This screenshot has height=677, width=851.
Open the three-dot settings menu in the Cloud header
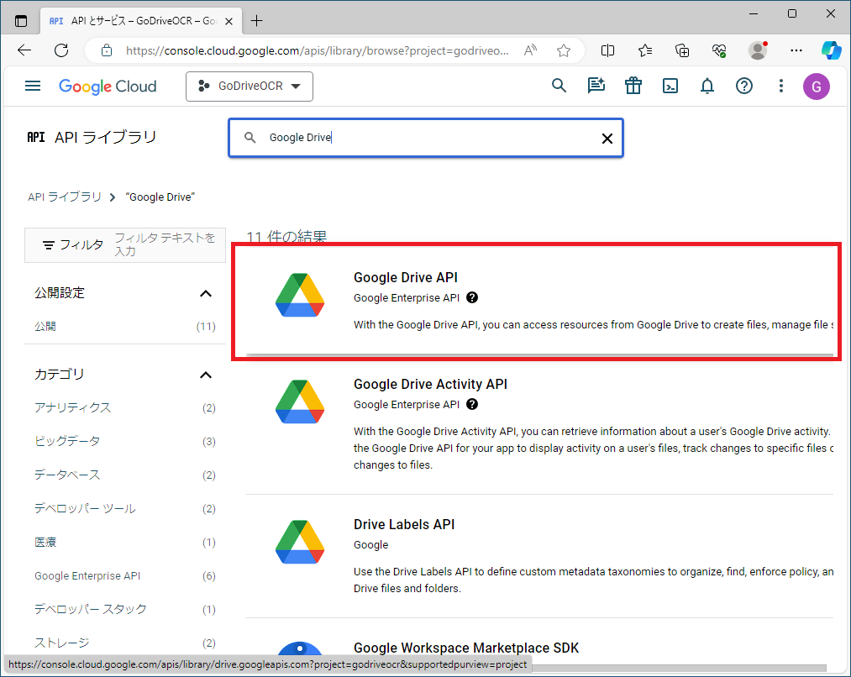[x=781, y=86]
